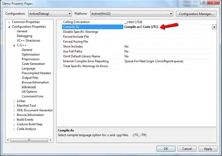This screenshot has height=156, width=222.
Task: Collapse the Configuration Properties node
Action: (x=9, y=27)
